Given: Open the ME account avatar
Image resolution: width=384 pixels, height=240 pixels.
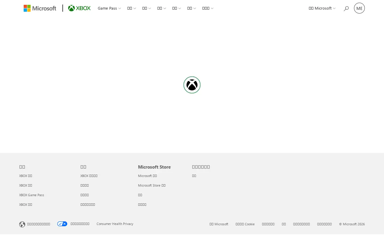Looking at the screenshot, I should 359,8.
